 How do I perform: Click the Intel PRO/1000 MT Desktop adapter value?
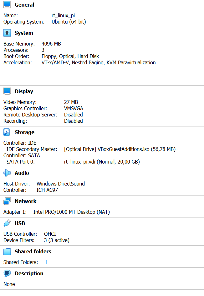[72, 212]
